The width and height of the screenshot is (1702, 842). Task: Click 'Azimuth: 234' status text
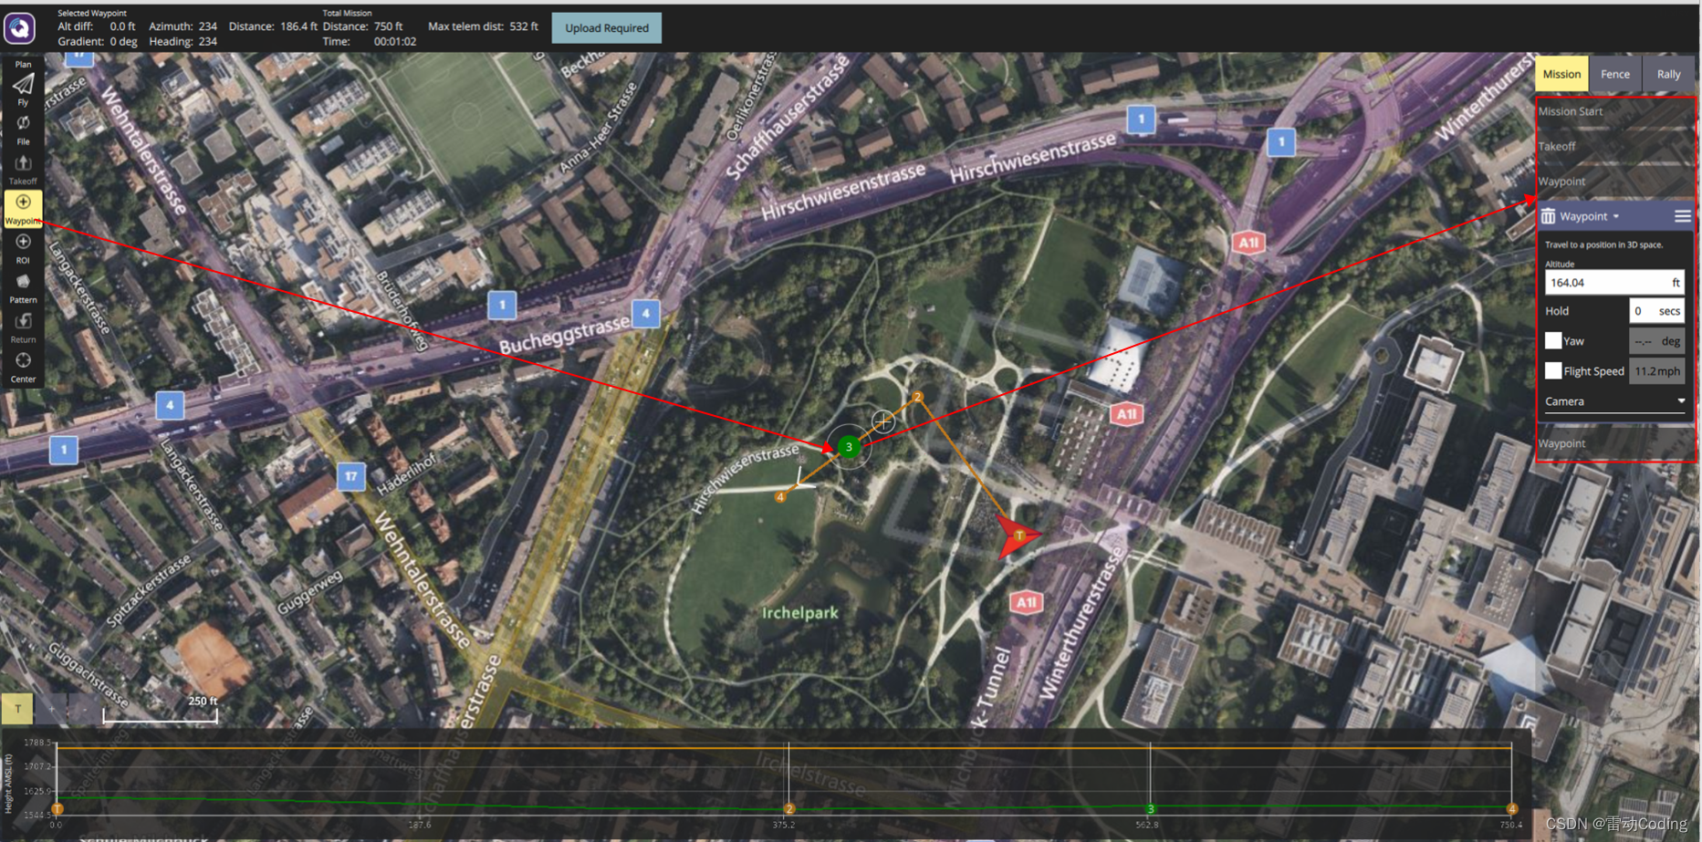183,26
